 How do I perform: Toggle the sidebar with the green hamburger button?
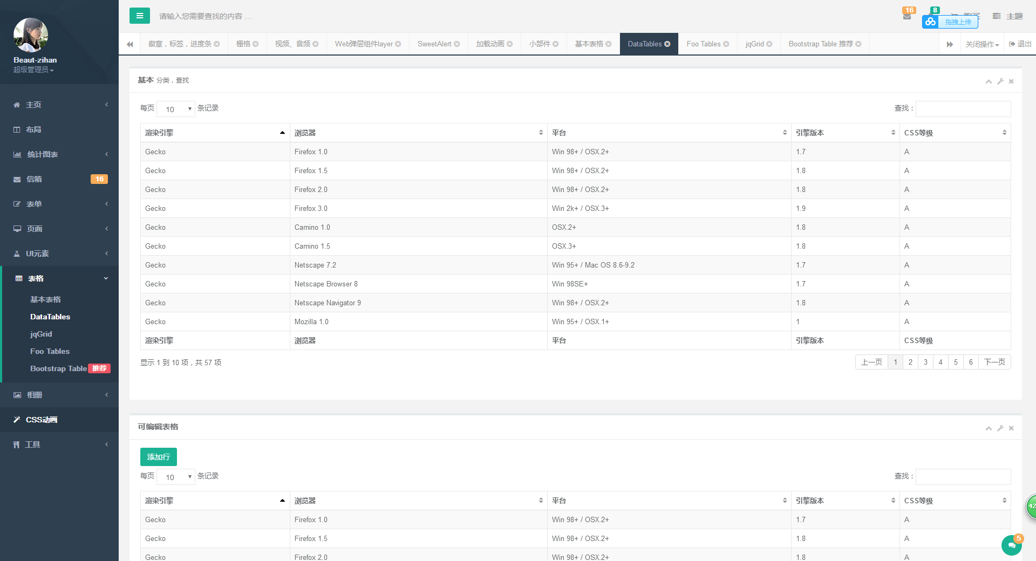click(x=140, y=16)
